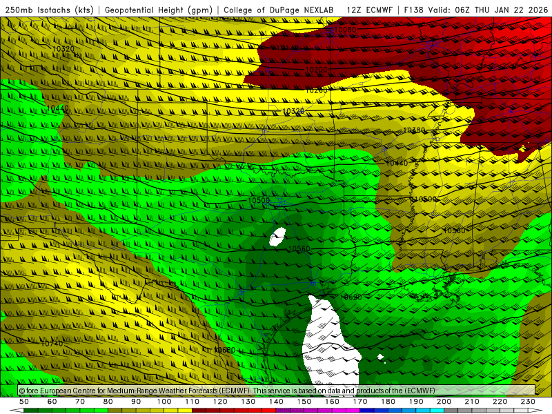Click the 10380 height contour label
Viewport: 552px width, 414px height.
coord(413,130)
